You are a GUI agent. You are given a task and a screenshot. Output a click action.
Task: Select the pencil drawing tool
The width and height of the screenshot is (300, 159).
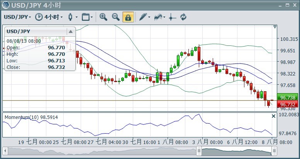[x=143, y=17]
